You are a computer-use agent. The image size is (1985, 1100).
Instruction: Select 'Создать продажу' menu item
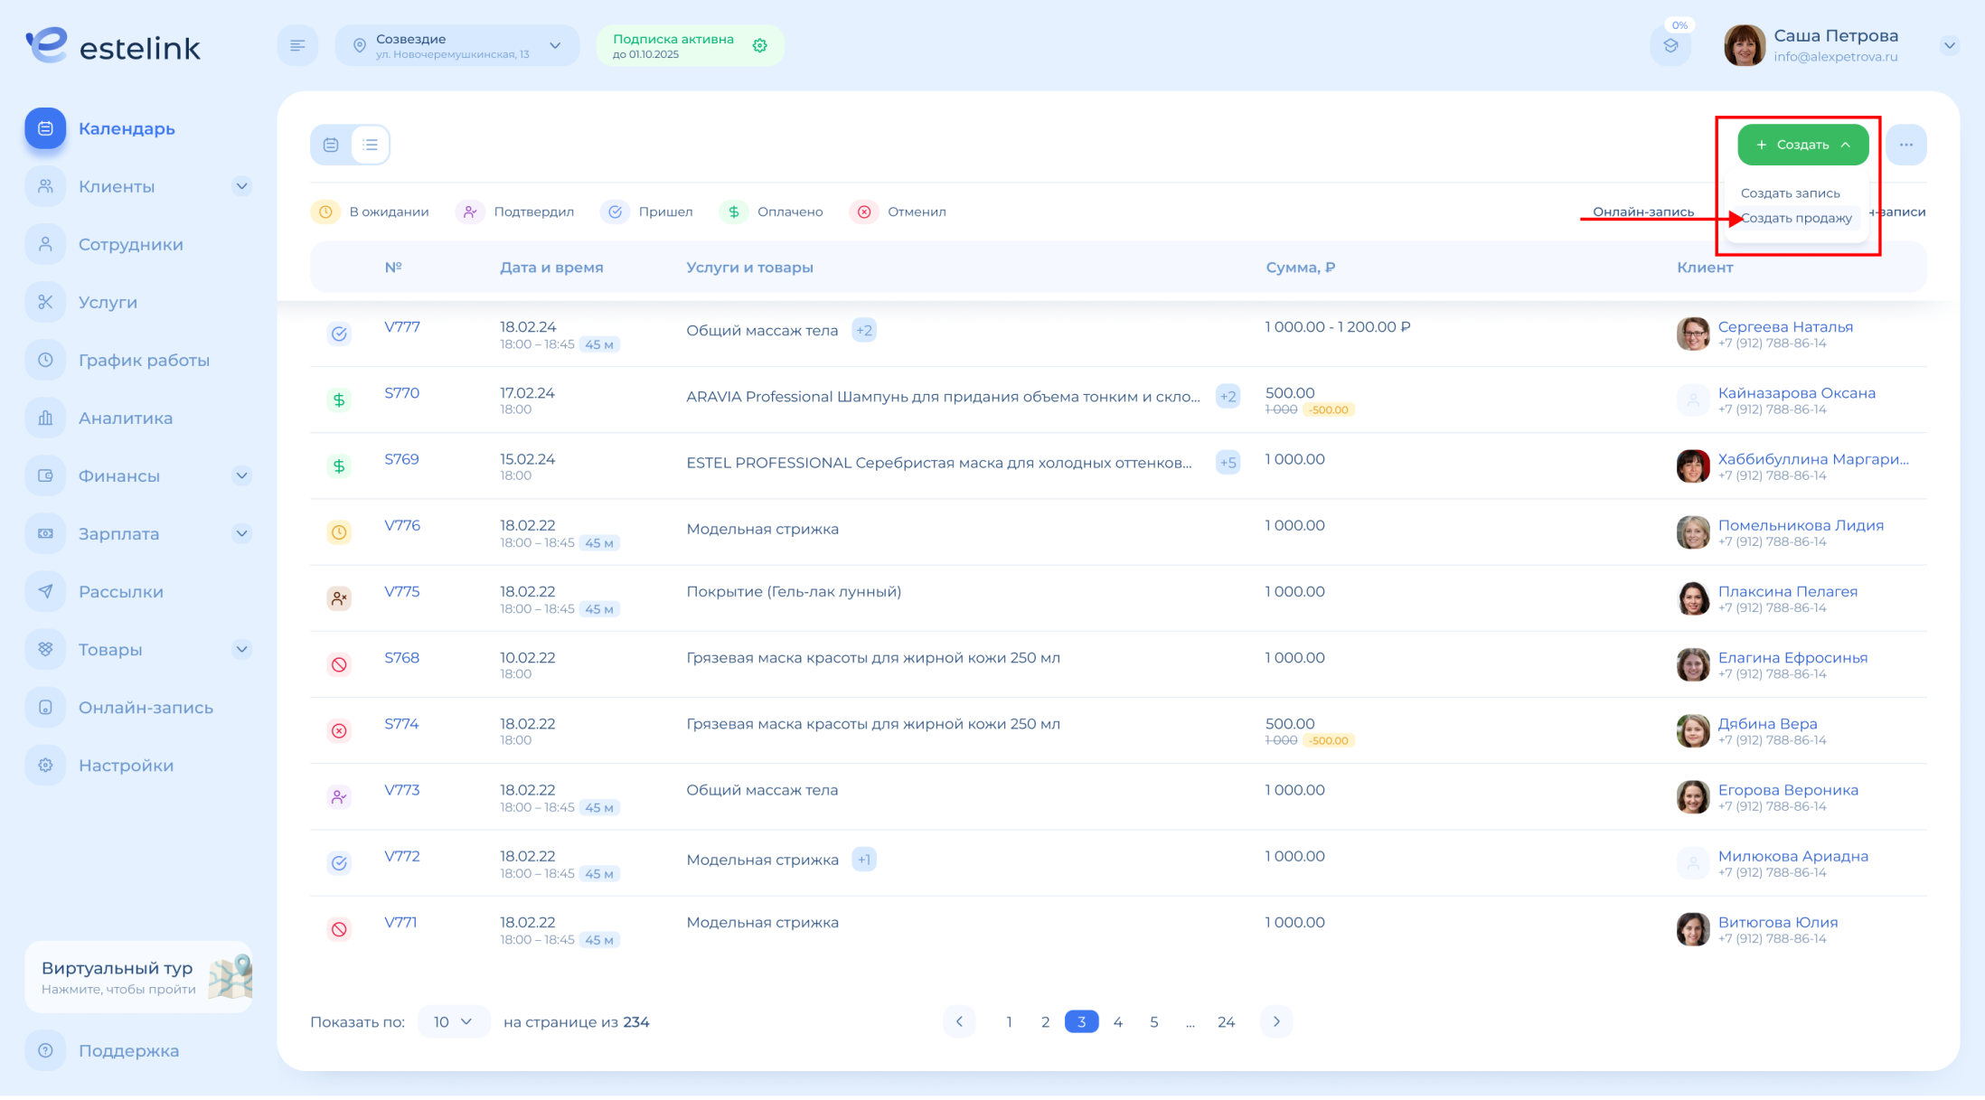tap(1796, 218)
